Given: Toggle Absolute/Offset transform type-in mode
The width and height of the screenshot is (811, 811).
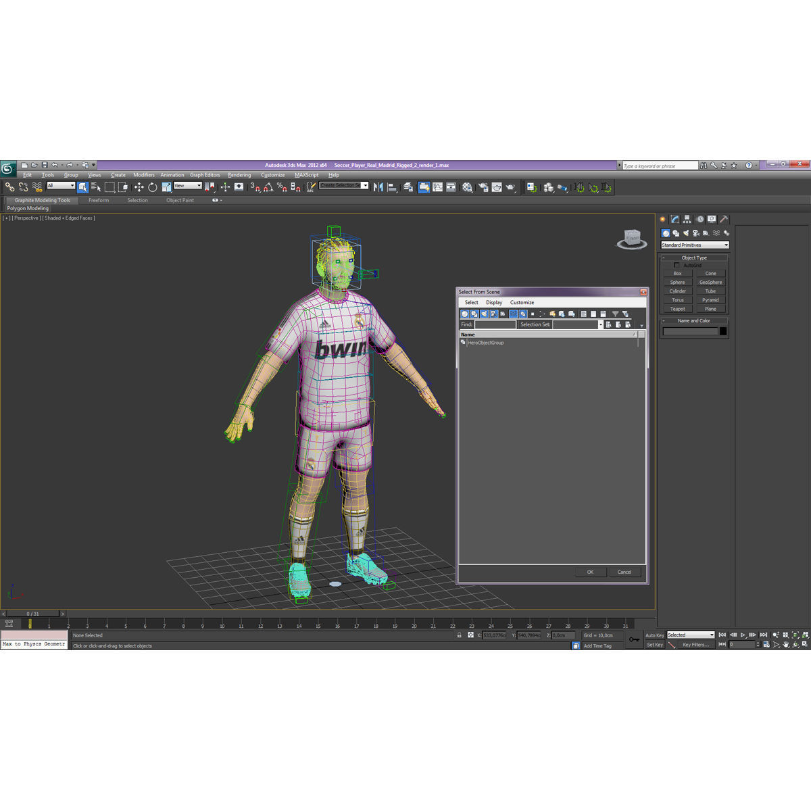Looking at the screenshot, I should (x=471, y=635).
